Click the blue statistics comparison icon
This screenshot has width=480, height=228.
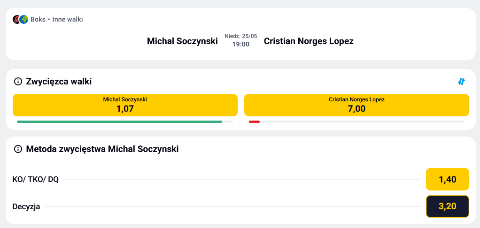coord(461,82)
